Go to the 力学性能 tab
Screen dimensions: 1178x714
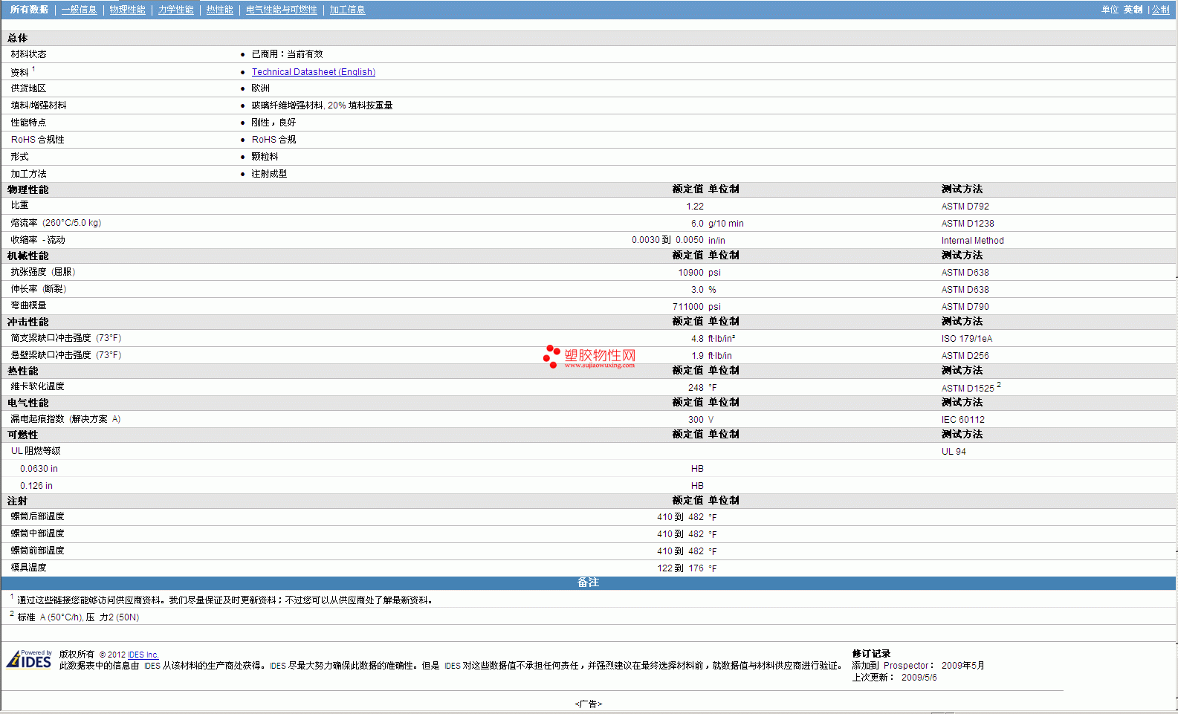(x=175, y=10)
